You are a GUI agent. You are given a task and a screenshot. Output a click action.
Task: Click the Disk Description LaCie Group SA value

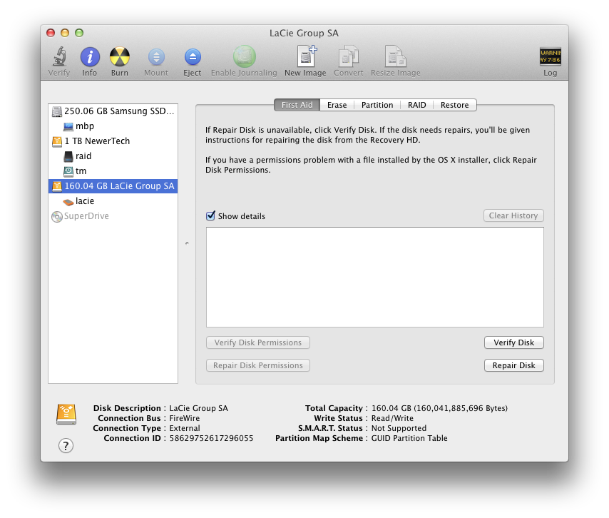(199, 408)
